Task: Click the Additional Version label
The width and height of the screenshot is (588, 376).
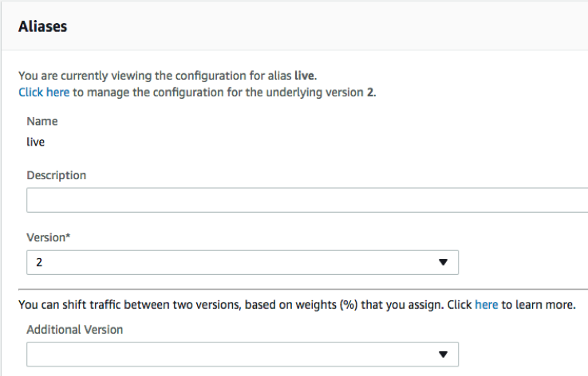Action: pyautogui.click(x=74, y=329)
